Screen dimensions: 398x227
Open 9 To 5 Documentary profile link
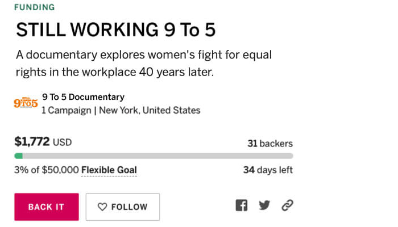coord(83,97)
